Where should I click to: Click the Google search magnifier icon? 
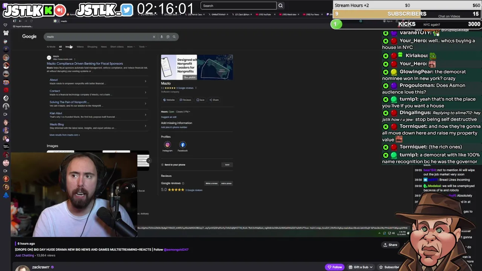coord(174,37)
